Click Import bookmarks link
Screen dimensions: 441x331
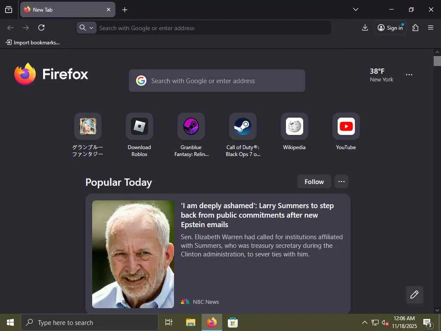(x=33, y=43)
